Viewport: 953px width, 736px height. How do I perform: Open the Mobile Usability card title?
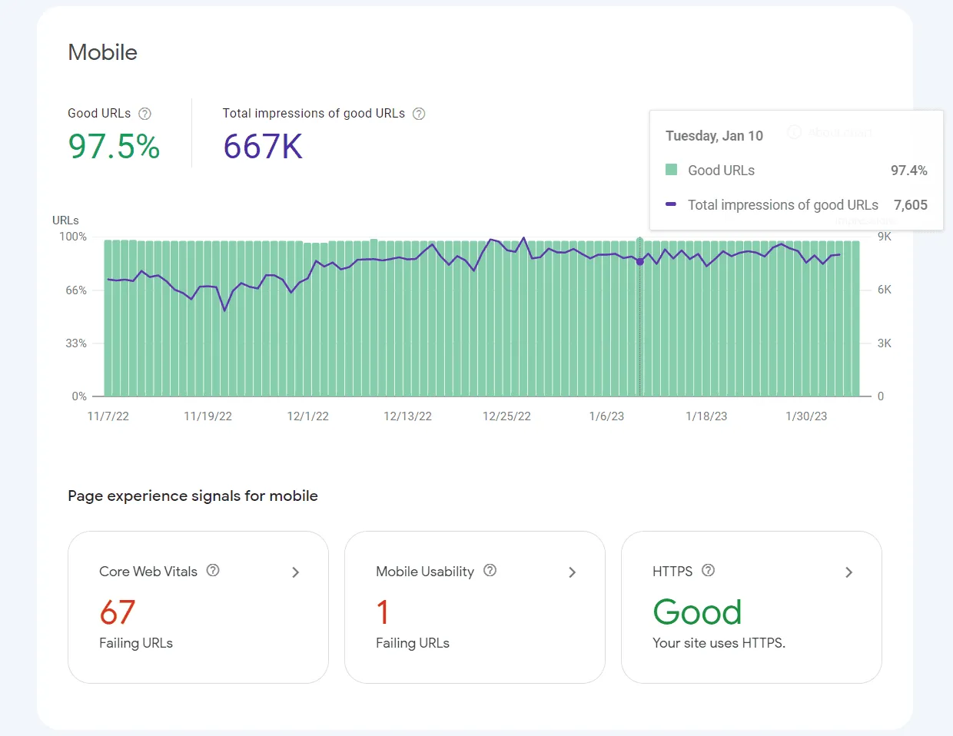click(x=425, y=572)
